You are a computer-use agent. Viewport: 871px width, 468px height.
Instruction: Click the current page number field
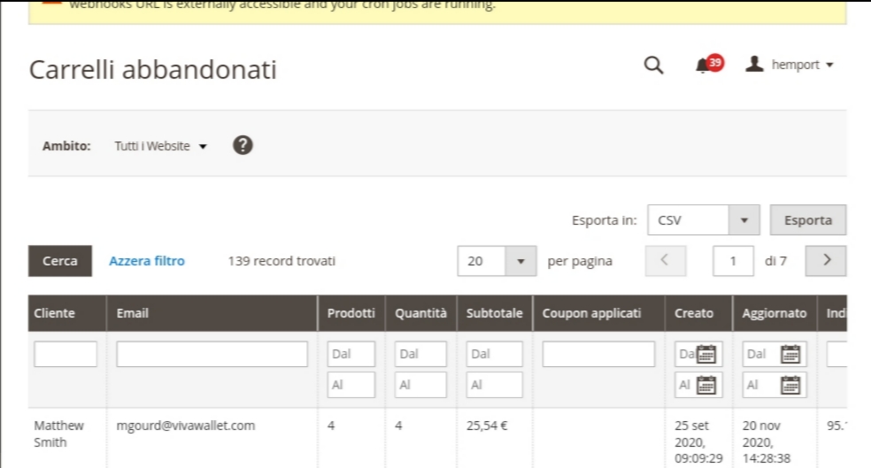click(733, 261)
